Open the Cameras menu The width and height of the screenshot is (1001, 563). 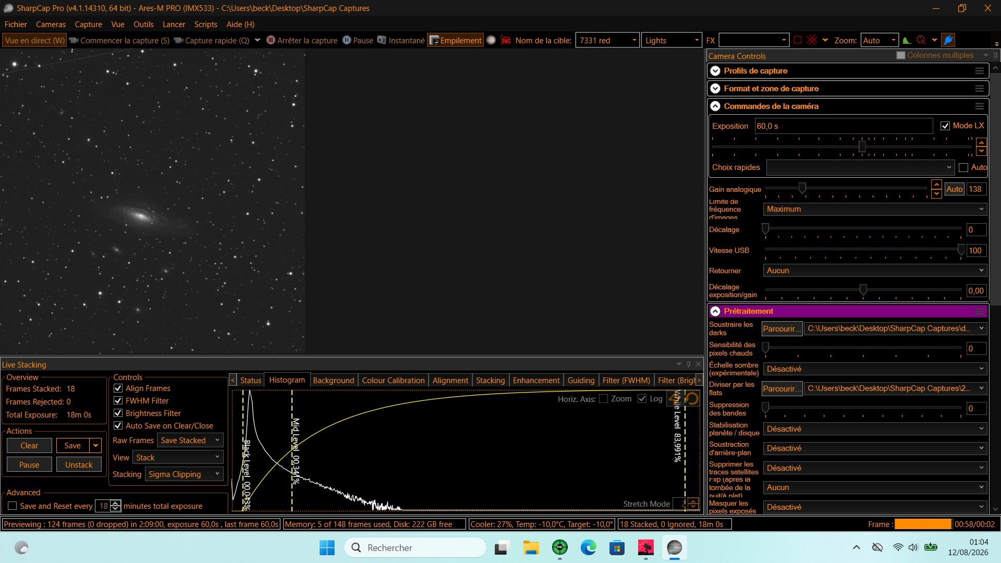point(51,25)
